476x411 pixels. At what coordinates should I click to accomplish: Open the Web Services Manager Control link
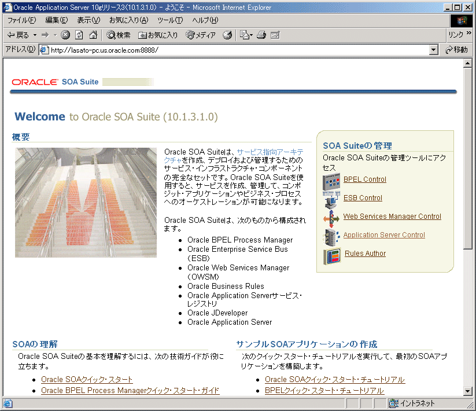[392, 216]
